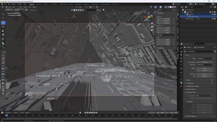Open the Playback popover in timeline
Viewport: 217px width, 122px height.
point(9,113)
